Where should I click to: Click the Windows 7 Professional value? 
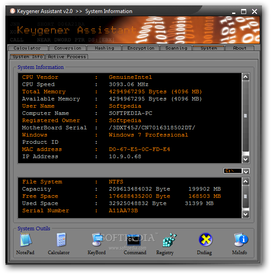[x=149, y=135]
